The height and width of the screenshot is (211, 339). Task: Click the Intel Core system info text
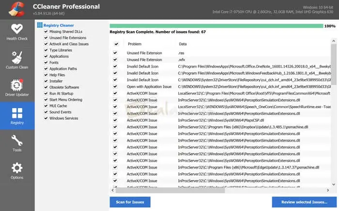pos(273,12)
